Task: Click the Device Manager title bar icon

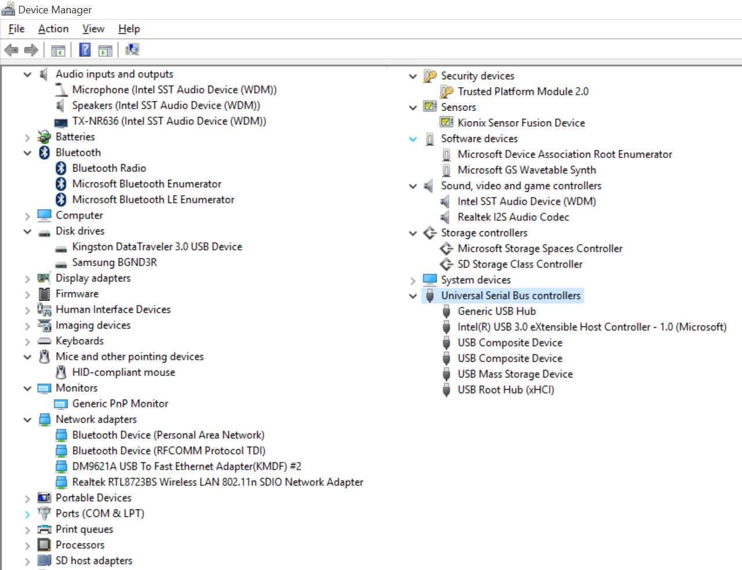Action: (x=8, y=9)
